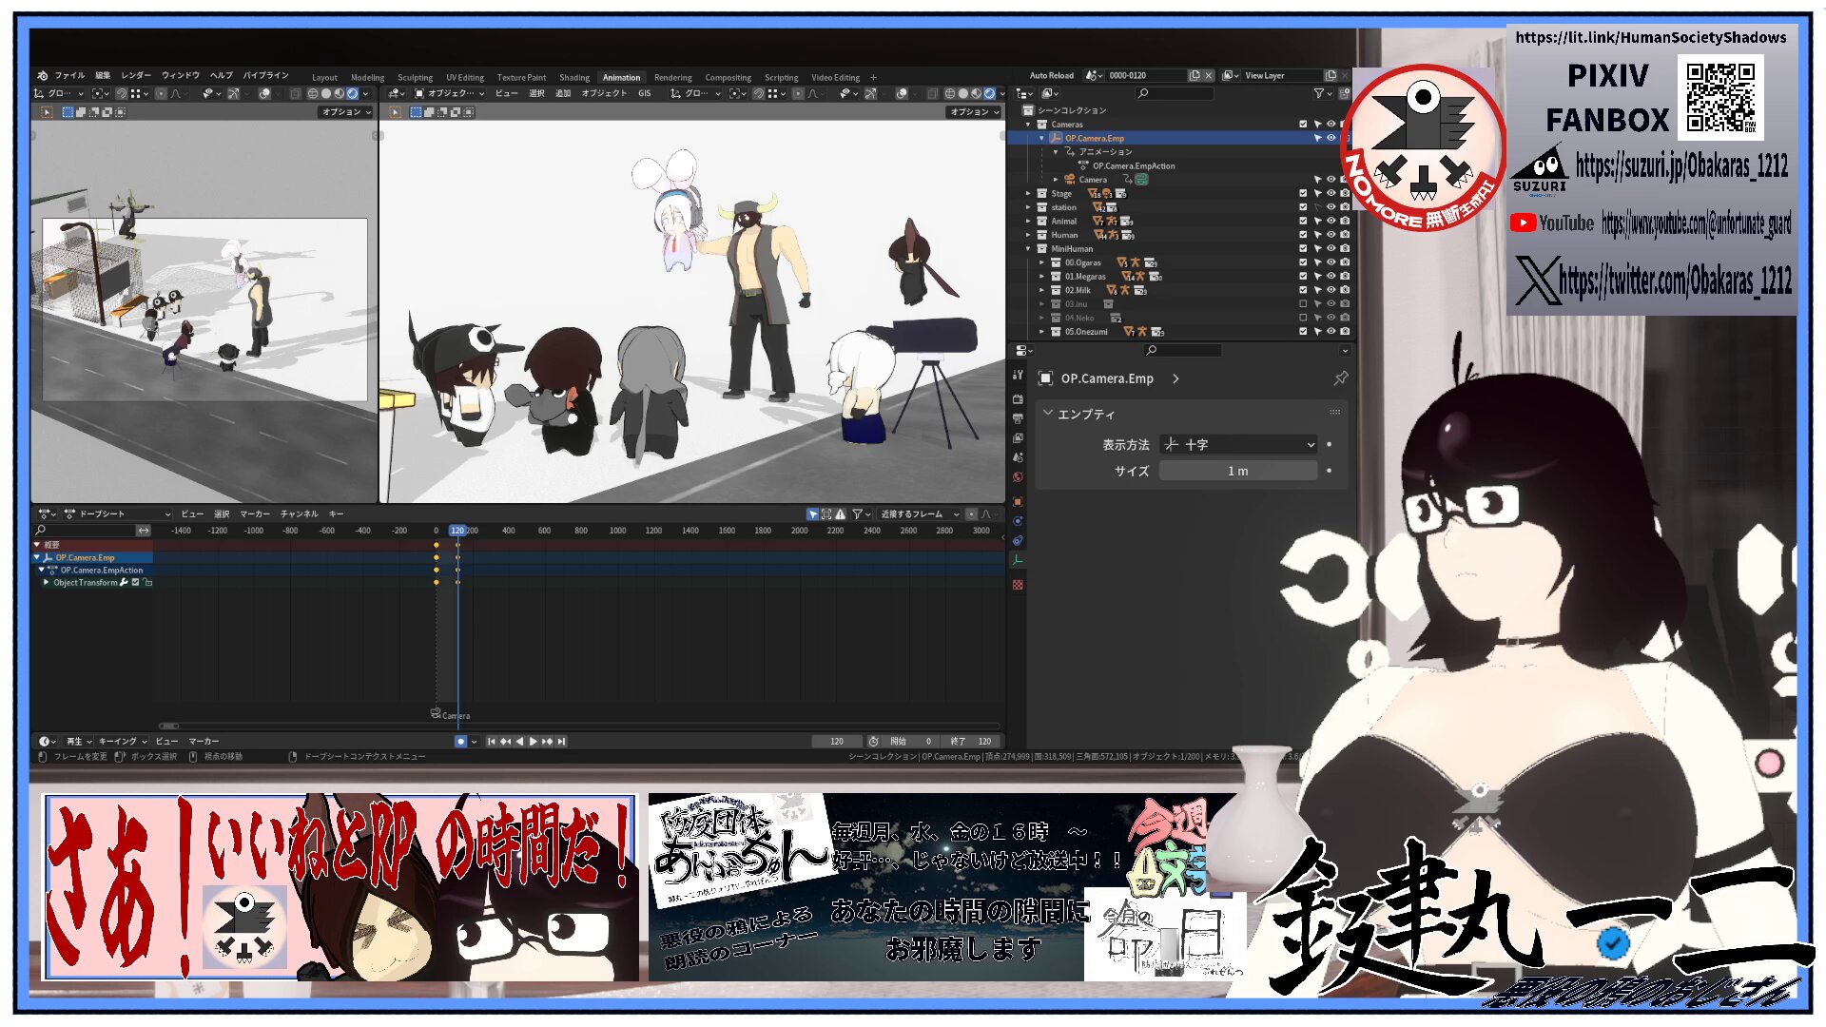The image size is (1826, 1027).
Task: Pin the OP.Camera.Emp properties panel
Action: [1341, 378]
